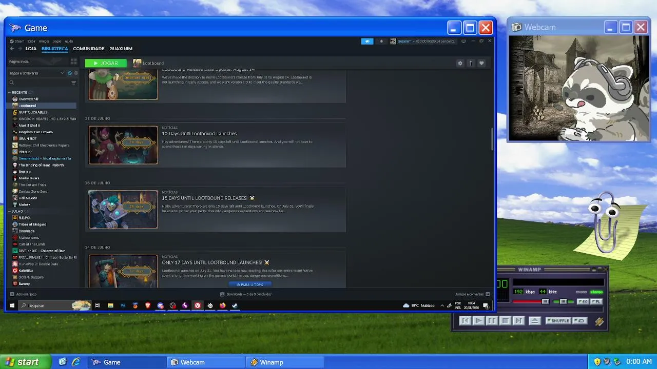Image resolution: width=657 pixels, height=369 pixels.
Task: Open Steam Big Picture mode icon
Action: 463,41
